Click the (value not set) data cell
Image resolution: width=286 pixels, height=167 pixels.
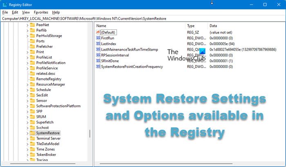click(x=221, y=32)
